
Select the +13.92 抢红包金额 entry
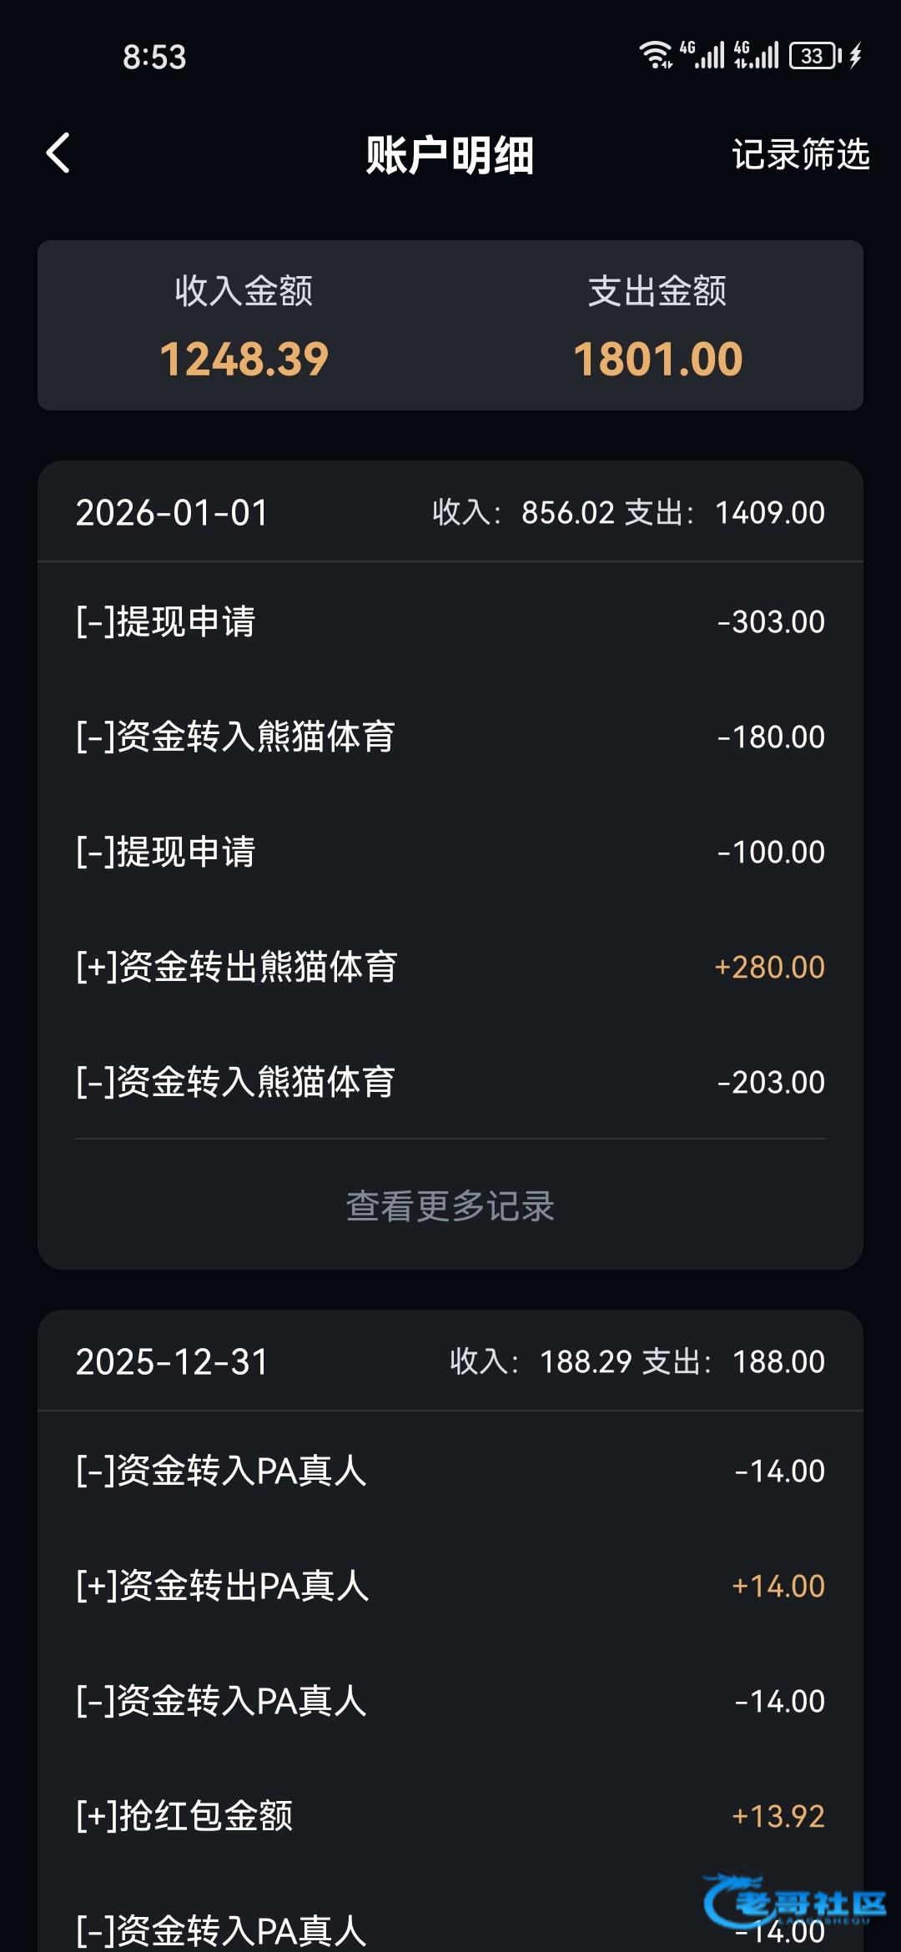pos(450,1816)
